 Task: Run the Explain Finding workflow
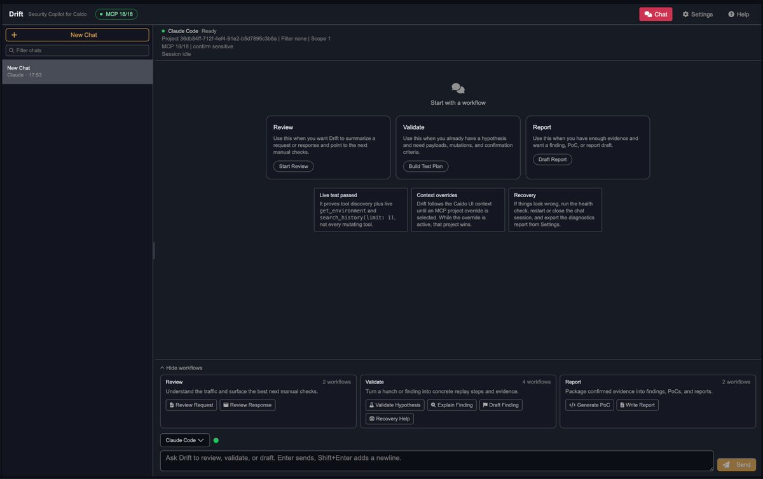click(x=451, y=405)
